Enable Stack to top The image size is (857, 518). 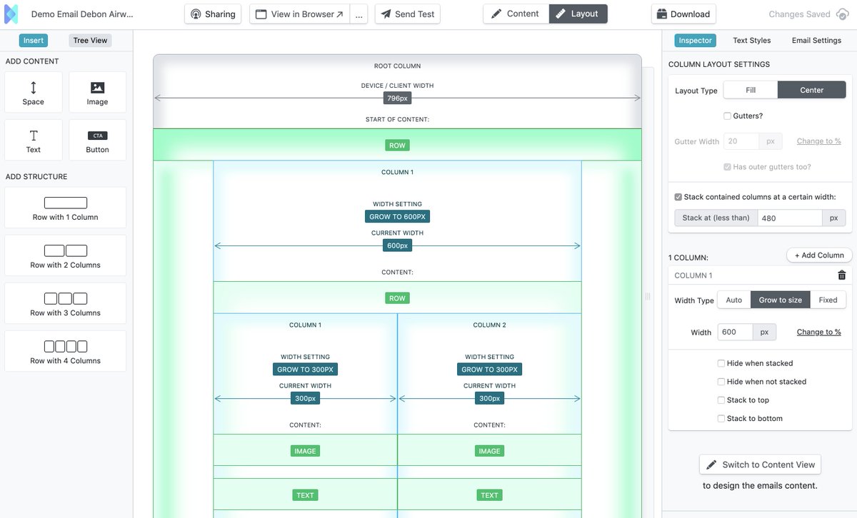(x=721, y=400)
